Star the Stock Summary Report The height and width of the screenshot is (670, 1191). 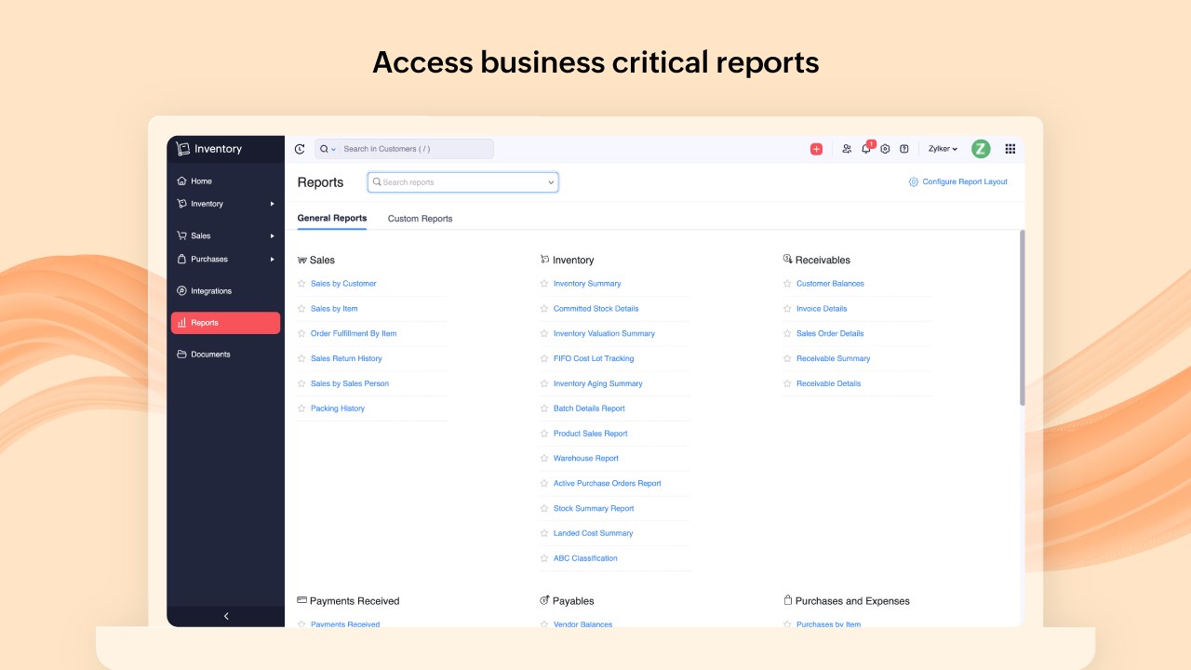pyautogui.click(x=544, y=509)
